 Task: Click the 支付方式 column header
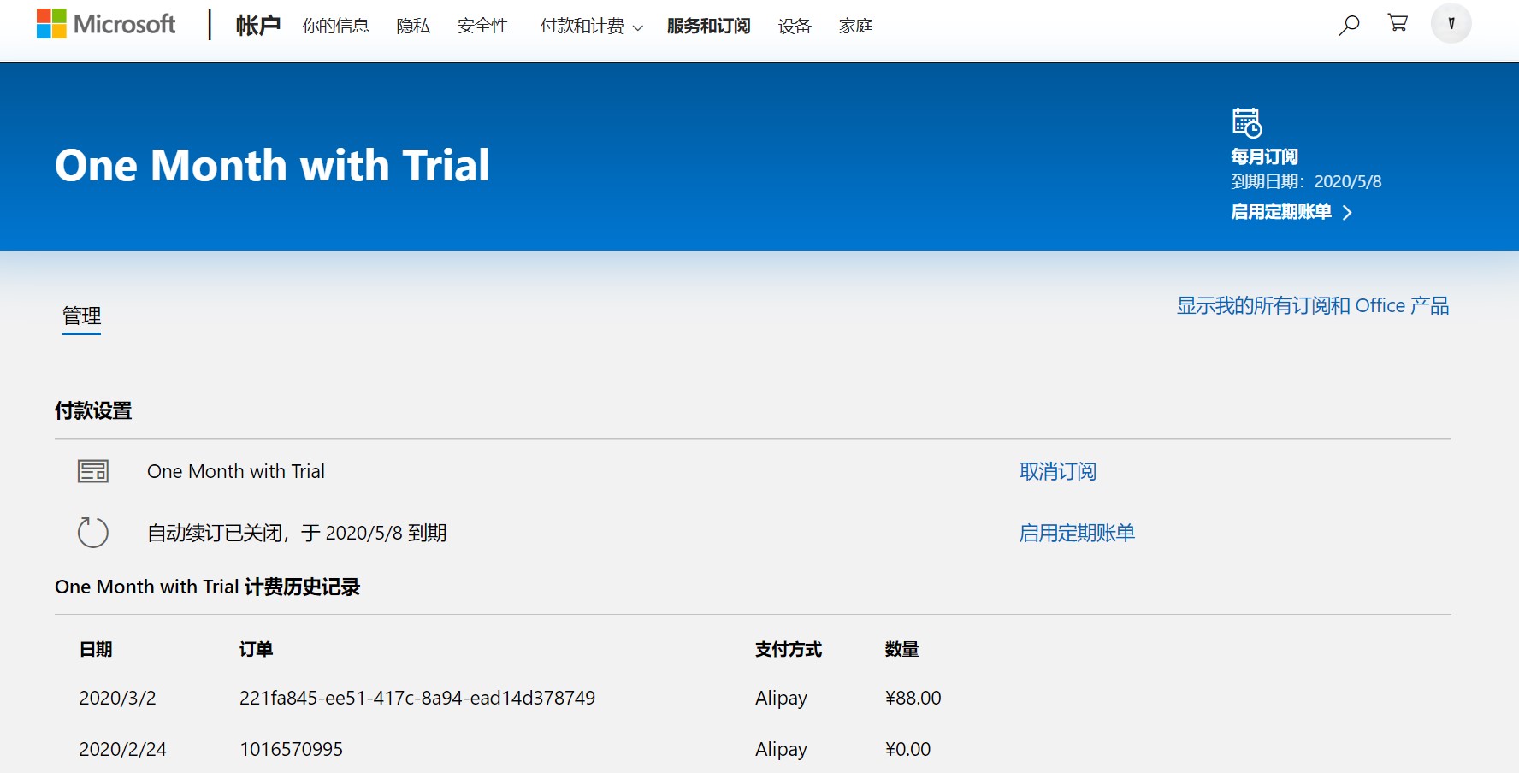coord(789,649)
